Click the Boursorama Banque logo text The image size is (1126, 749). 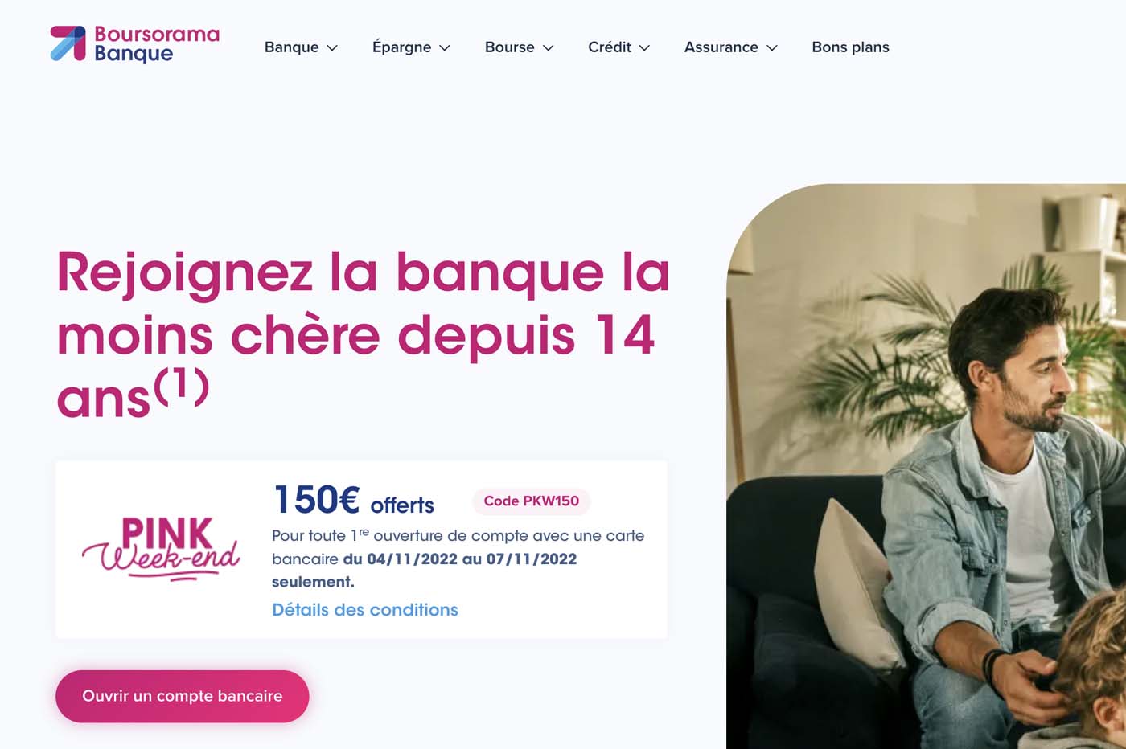157,44
